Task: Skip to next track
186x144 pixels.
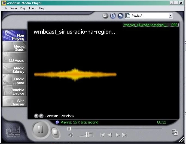Action: (124, 135)
